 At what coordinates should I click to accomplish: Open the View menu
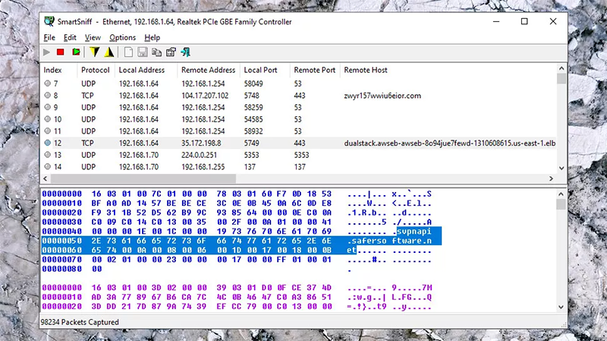93,37
